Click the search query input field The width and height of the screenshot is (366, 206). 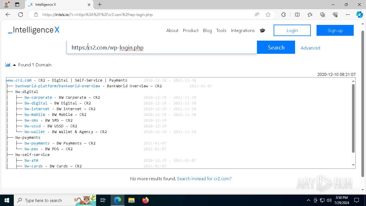point(162,47)
